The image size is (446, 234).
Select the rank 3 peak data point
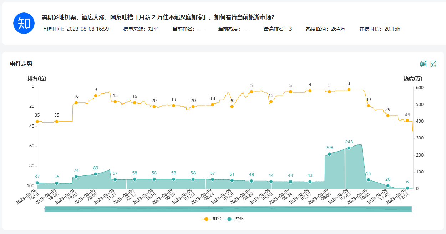(x=349, y=90)
